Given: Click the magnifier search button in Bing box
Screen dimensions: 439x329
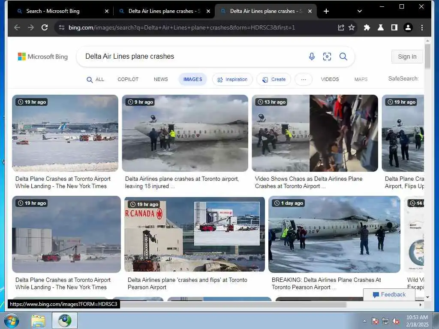Looking at the screenshot, I should coord(343,57).
